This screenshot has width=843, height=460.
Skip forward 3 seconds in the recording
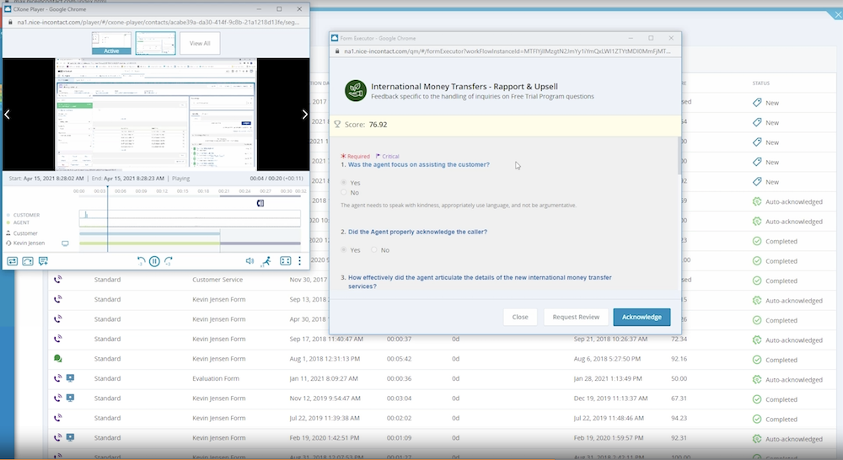coord(169,261)
